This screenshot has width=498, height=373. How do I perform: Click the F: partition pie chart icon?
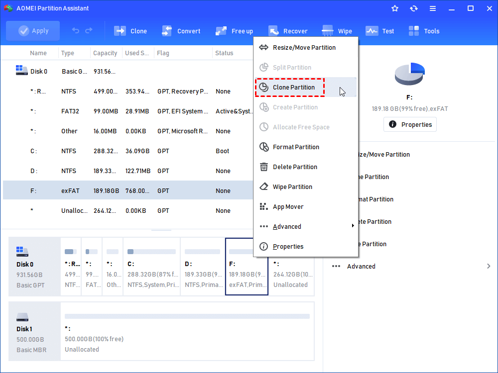(x=410, y=74)
